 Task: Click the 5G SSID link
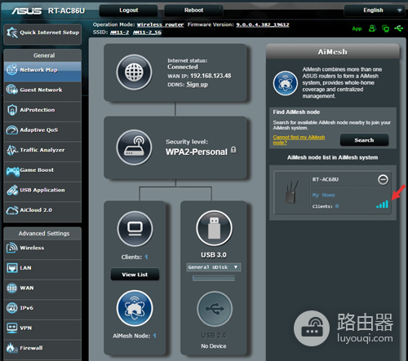point(147,33)
